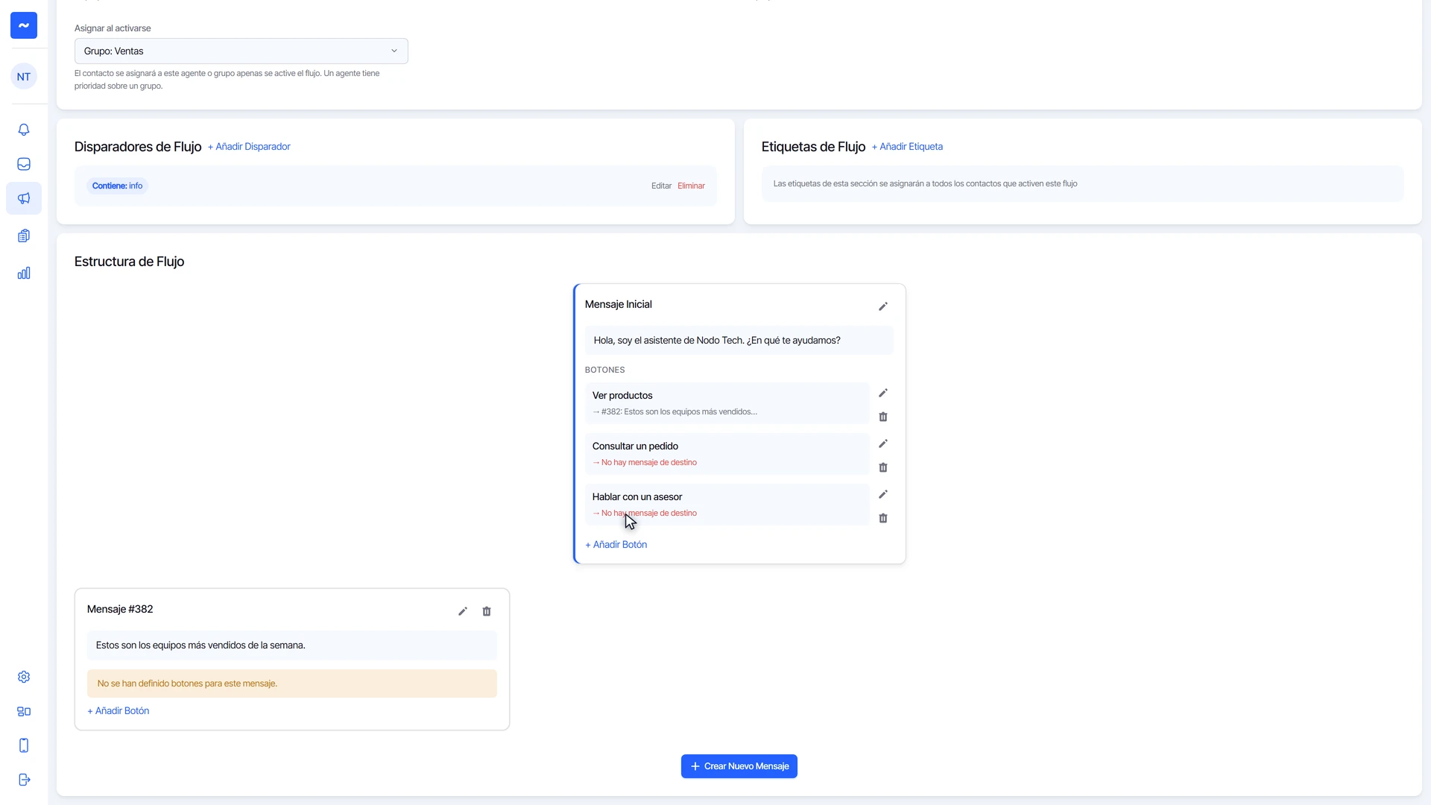The height and width of the screenshot is (805, 1431).
Task: Delete the Hablar con un asesor button
Action: pos(883,518)
